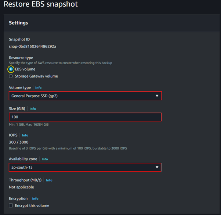Click the Restore EBS snapshot page title

[41, 4]
